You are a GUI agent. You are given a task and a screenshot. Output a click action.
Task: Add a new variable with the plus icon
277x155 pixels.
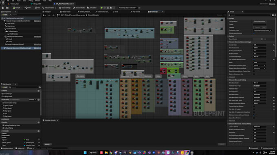pyautogui.click(x=39, y=131)
